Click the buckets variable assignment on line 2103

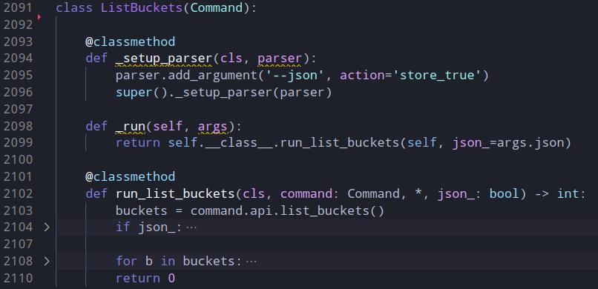[142, 210]
